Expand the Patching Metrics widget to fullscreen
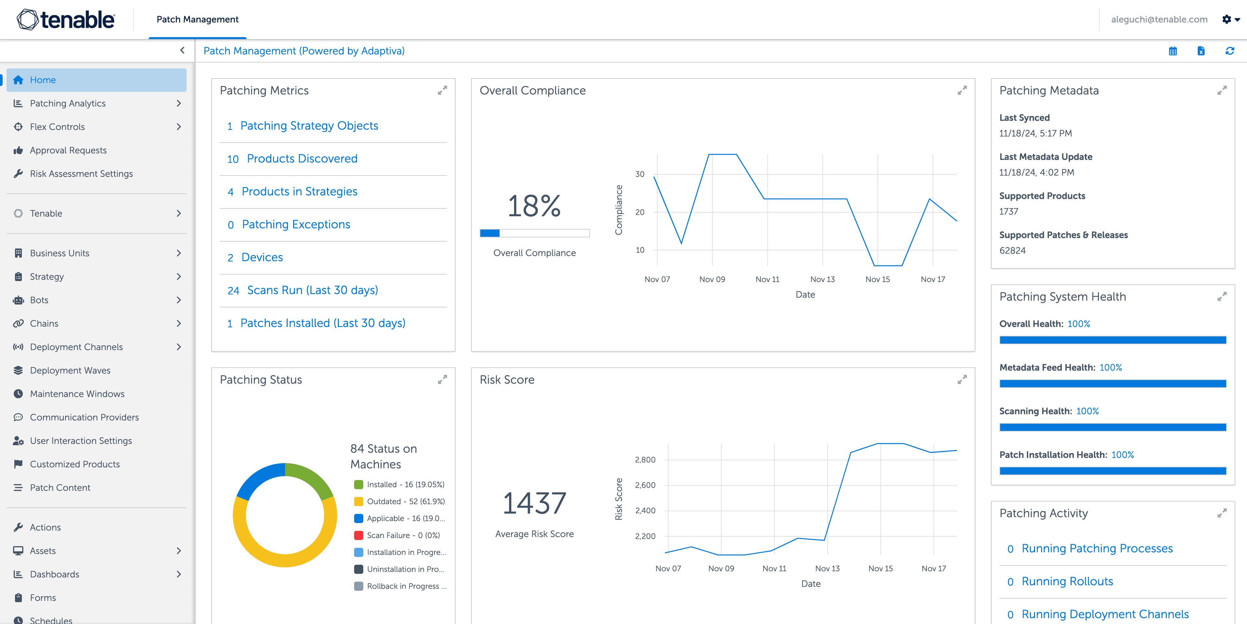The width and height of the screenshot is (1247, 624). point(442,91)
